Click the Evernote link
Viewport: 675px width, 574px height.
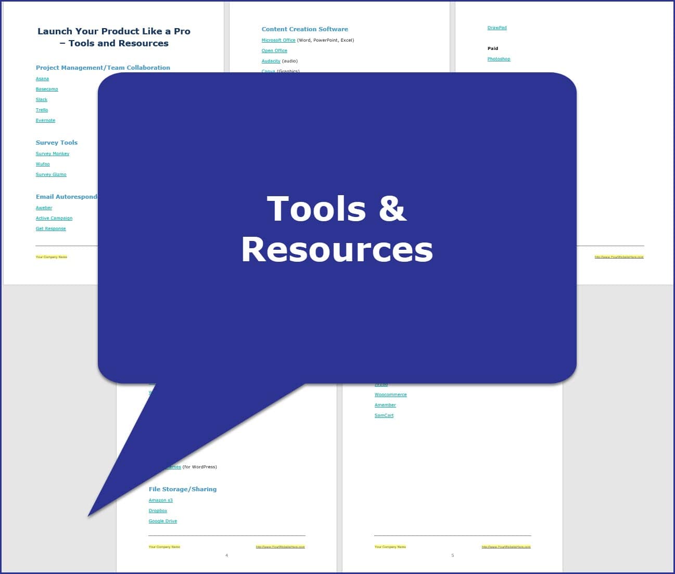pyautogui.click(x=45, y=120)
